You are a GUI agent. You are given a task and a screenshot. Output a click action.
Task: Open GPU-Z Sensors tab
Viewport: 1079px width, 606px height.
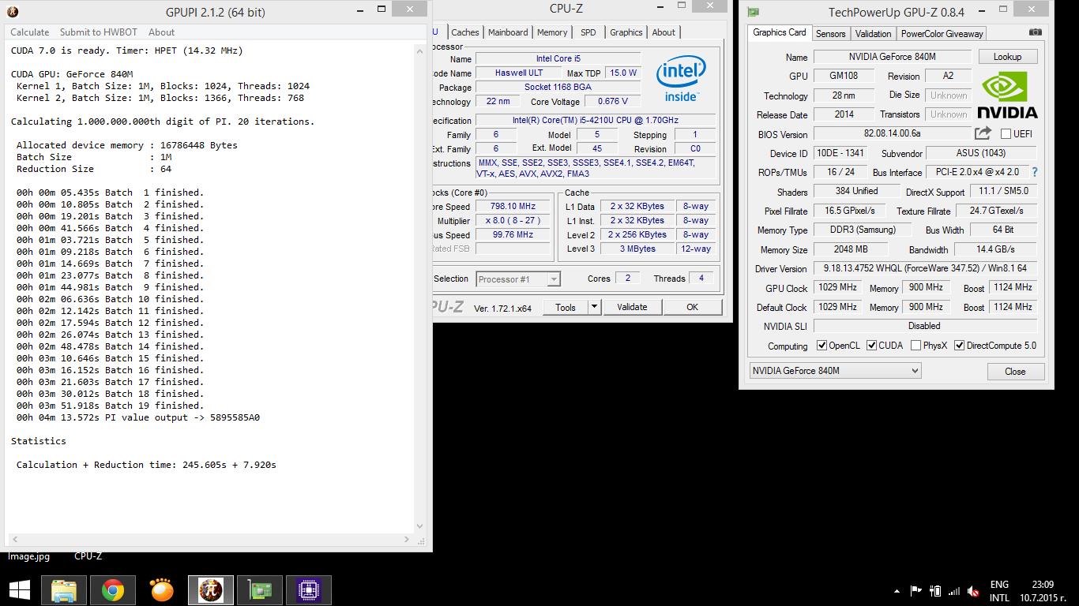click(830, 34)
